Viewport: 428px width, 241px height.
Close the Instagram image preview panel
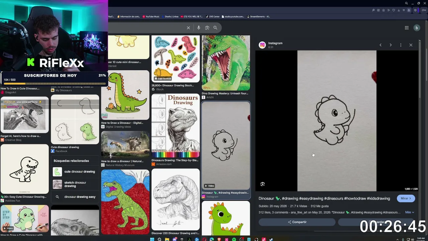pos(411,45)
